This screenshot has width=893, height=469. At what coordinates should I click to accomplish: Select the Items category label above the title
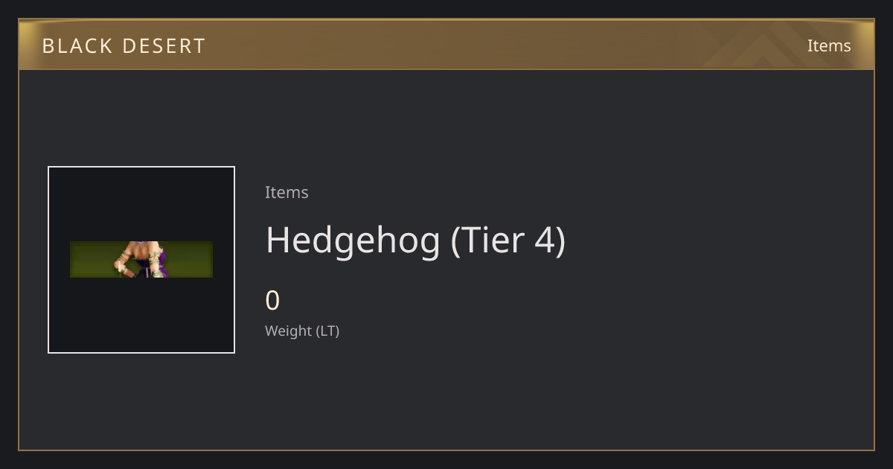pos(287,192)
